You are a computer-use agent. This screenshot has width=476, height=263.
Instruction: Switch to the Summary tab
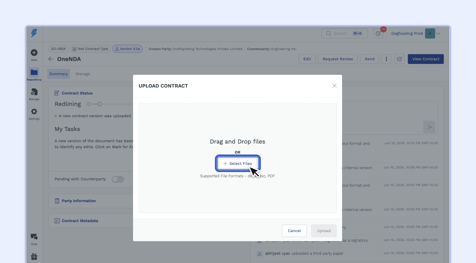click(x=59, y=74)
